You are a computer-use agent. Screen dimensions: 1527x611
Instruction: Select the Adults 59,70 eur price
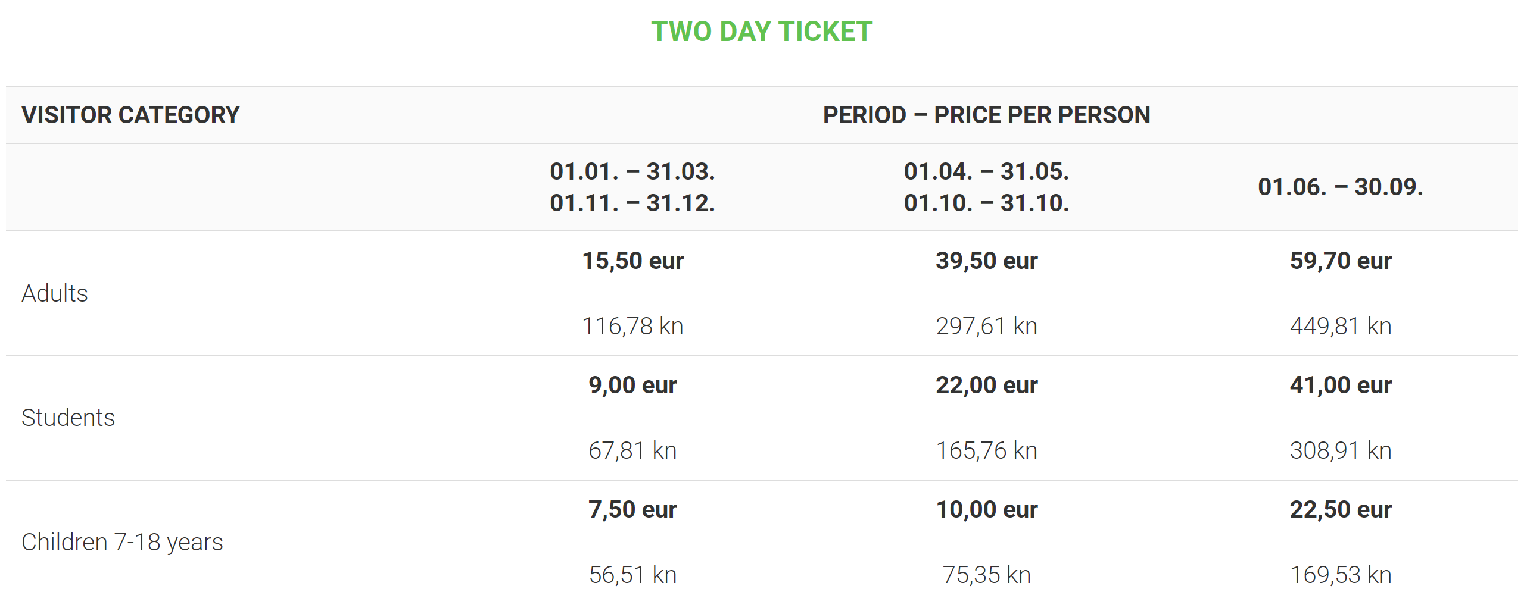1340,261
